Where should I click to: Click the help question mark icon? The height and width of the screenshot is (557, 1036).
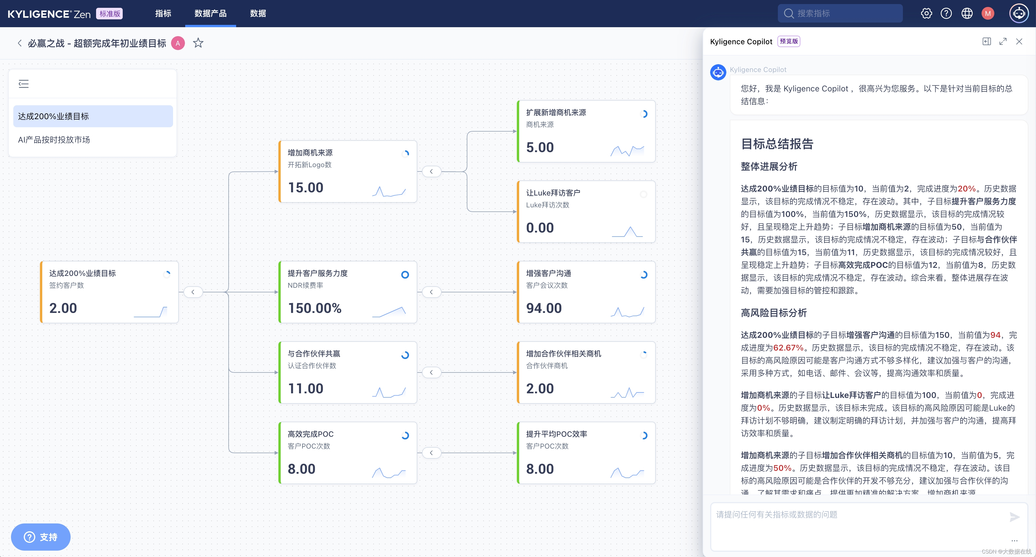pyautogui.click(x=946, y=13)
